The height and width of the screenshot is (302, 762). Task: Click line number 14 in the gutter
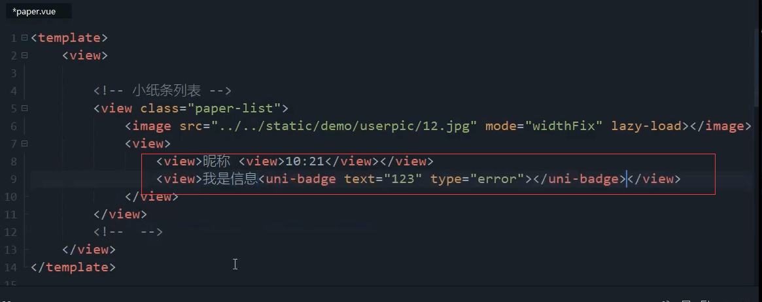pyautogui.click(x=11, y=267)
